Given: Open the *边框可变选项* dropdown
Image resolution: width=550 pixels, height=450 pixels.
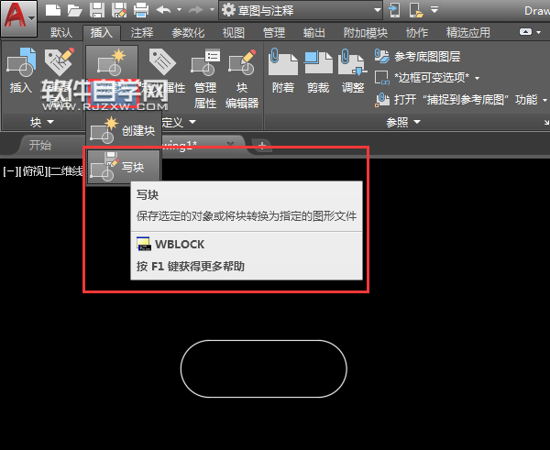Looking at the screenshot, I should coord(427,78).
